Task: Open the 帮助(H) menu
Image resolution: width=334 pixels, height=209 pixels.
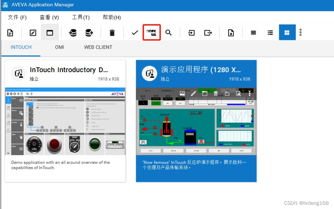Action: 112,17
